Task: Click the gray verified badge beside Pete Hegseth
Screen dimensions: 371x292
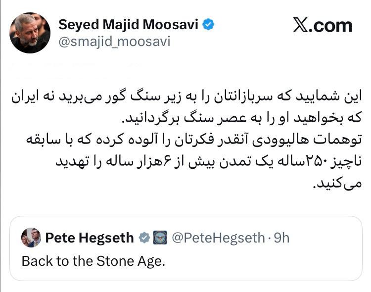Action: click(144, 238)
